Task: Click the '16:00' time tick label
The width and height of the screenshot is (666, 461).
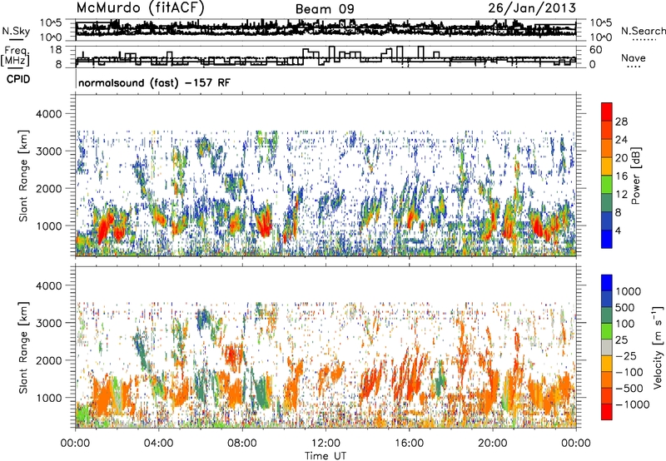Action: pyautogui.click(x=409, y=444)
